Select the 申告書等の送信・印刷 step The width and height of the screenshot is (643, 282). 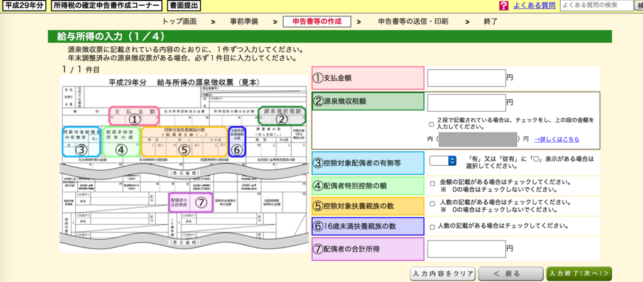pyautogui.click(x=413, y=22)
